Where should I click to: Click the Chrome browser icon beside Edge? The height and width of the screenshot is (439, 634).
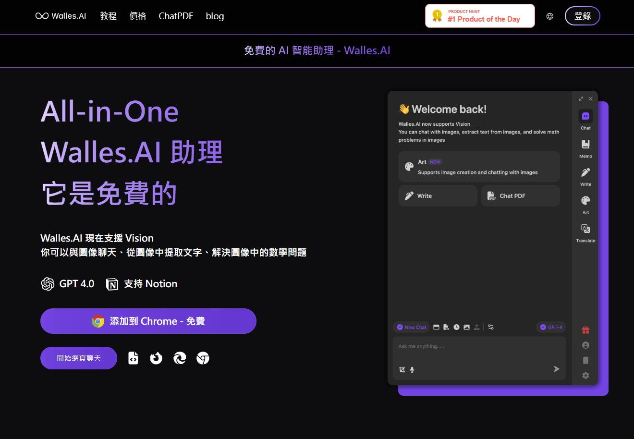[x=203, y=358]
